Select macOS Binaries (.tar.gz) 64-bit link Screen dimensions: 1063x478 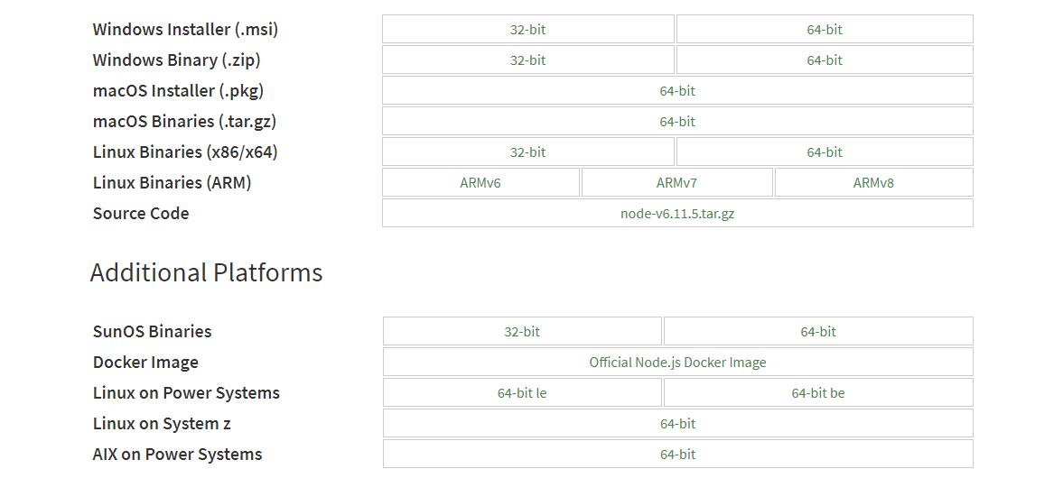[x=677, y=122]
